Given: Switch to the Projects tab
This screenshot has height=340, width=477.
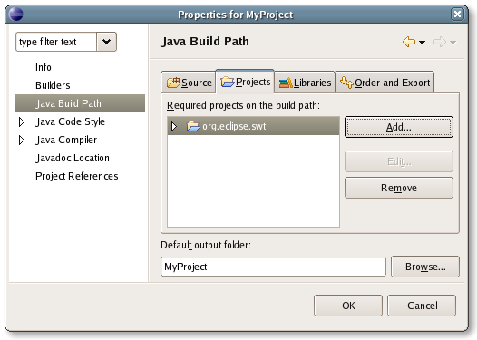Looking at the screenshot, I should pyautogui.click(x=245, y=82).
